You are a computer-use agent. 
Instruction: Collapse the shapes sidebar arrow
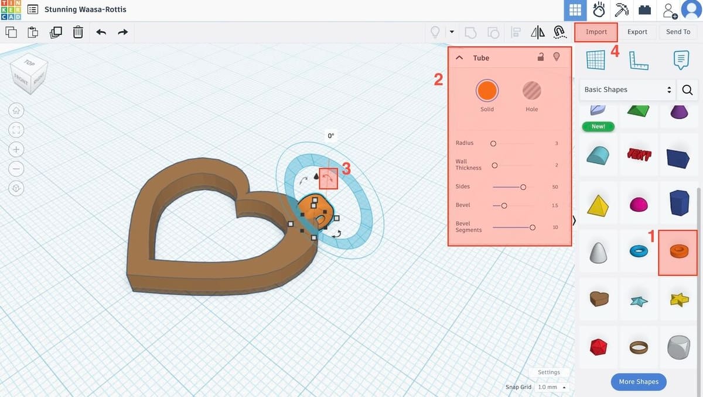574,220
